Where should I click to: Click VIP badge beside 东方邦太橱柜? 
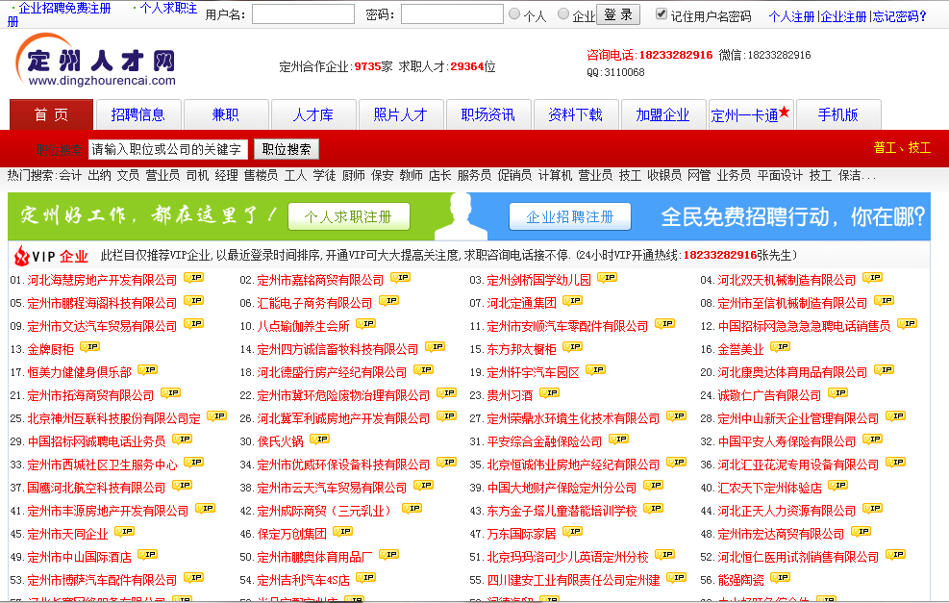point(572,347)
